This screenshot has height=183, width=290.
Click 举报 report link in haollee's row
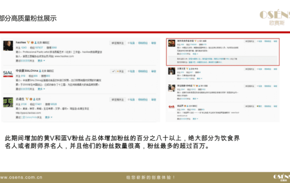click(x=154, y=43)
